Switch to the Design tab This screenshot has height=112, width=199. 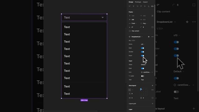131,2
